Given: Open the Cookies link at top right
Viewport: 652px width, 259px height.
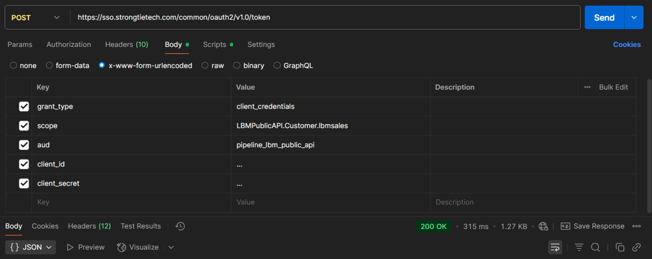Looking at the screenshot, I should 627,44.
